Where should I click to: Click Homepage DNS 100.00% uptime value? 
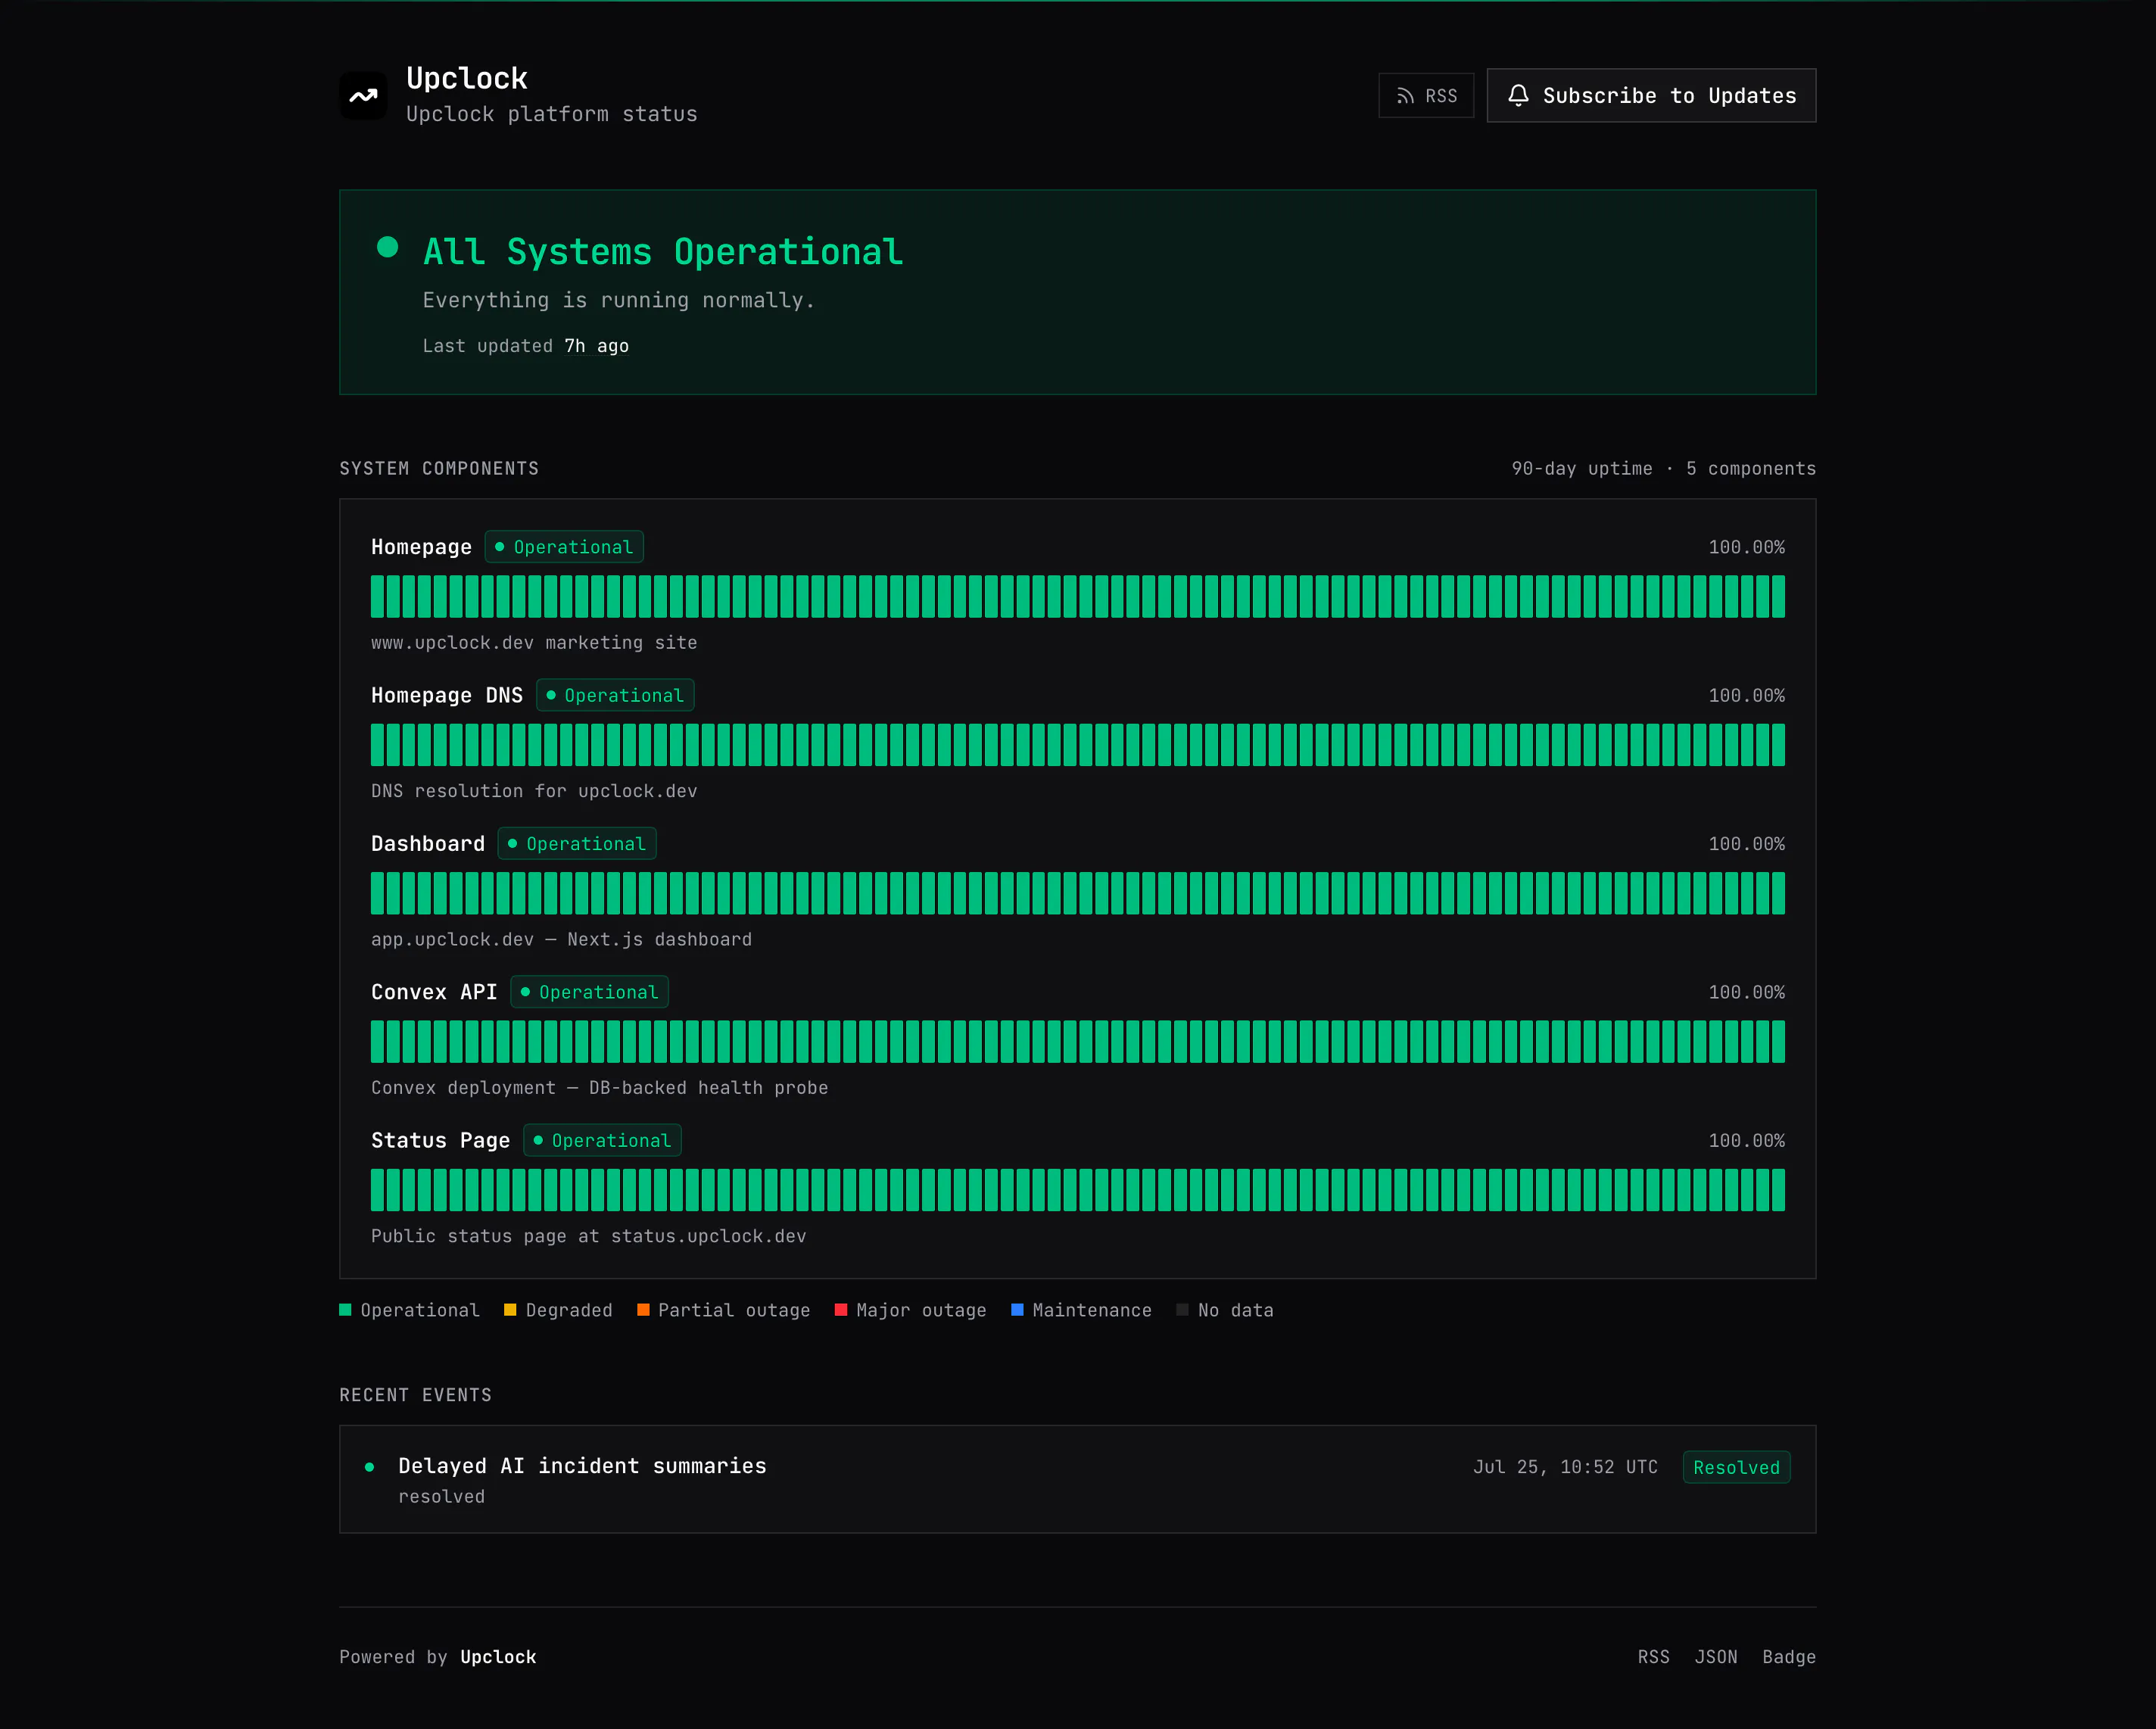(1746, 695)
